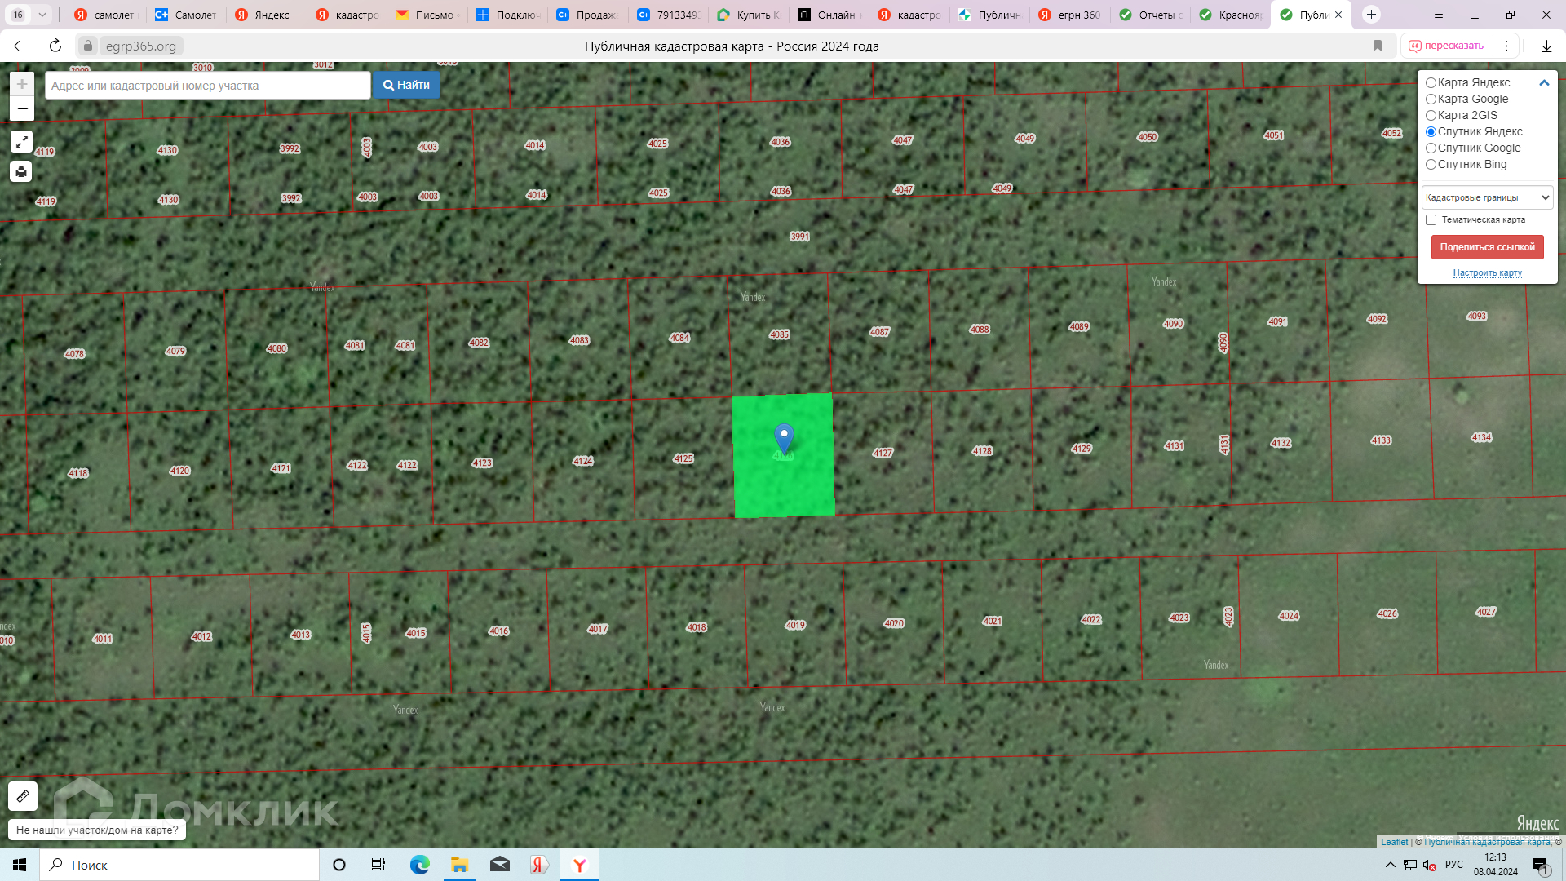Open the ruler measurement tool
Screen dimensions: 1566x881
pyautogui.click(x=23, y=795)
